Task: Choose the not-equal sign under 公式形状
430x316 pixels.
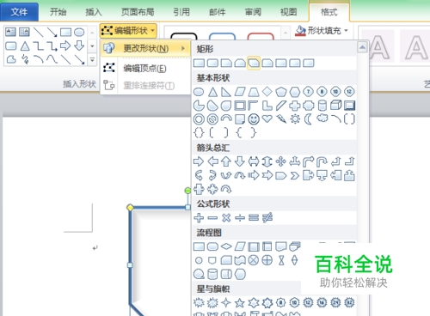Action: click(267, 218)
